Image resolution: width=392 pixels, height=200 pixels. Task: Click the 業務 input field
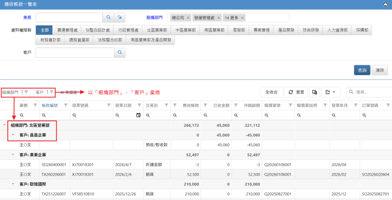pyautogui.click(x=69, y=17)
